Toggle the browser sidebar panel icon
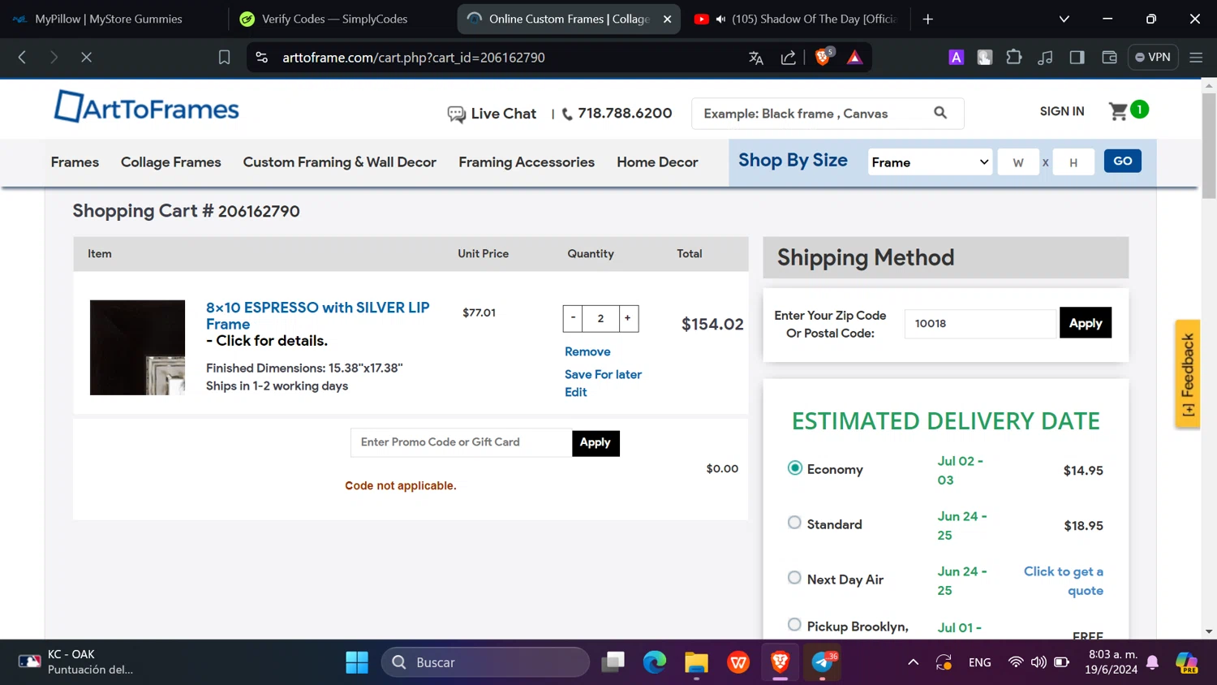The image size is (1217, 685). click(1077, 57)
